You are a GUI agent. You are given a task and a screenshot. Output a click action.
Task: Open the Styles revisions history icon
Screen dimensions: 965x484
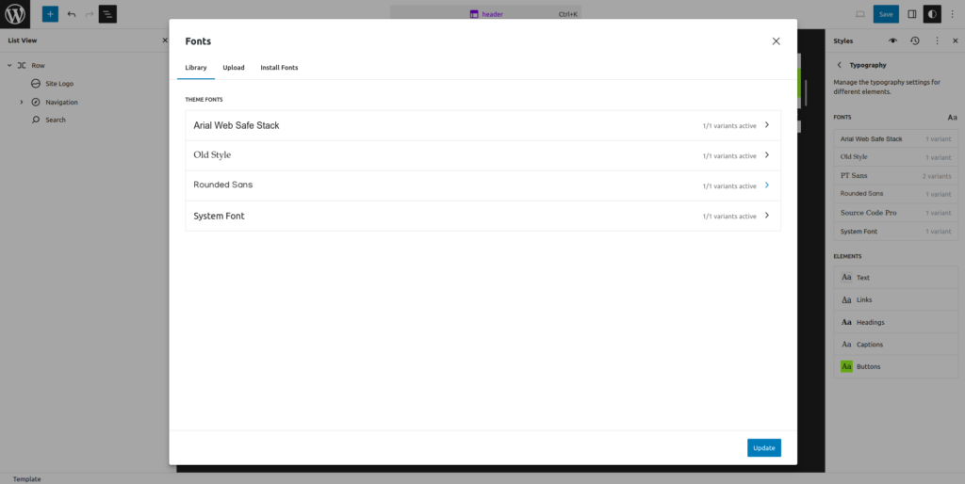[x=915, y=40]
